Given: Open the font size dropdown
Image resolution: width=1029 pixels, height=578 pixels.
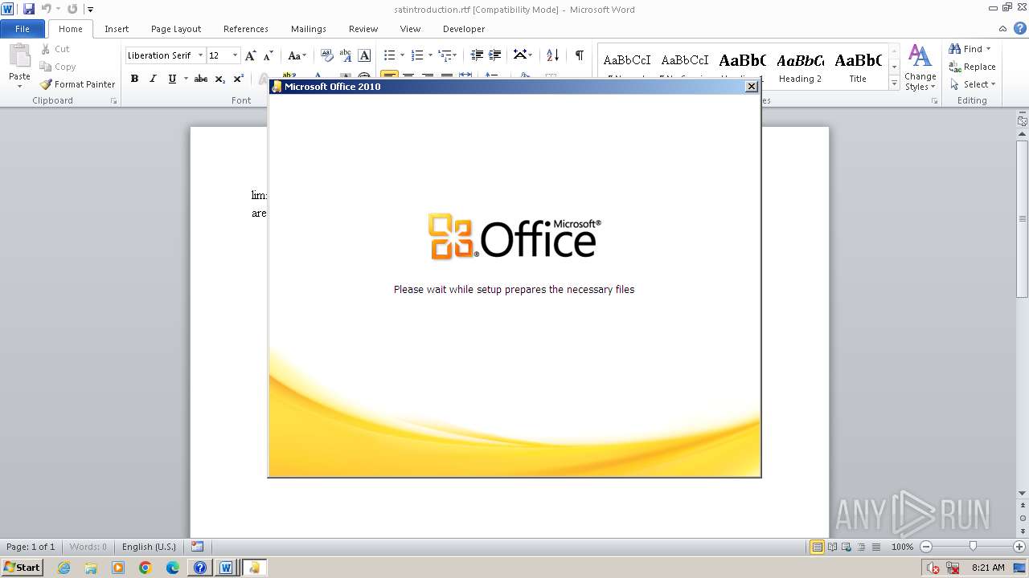Looking at the screenshot, I should [235, 55].
